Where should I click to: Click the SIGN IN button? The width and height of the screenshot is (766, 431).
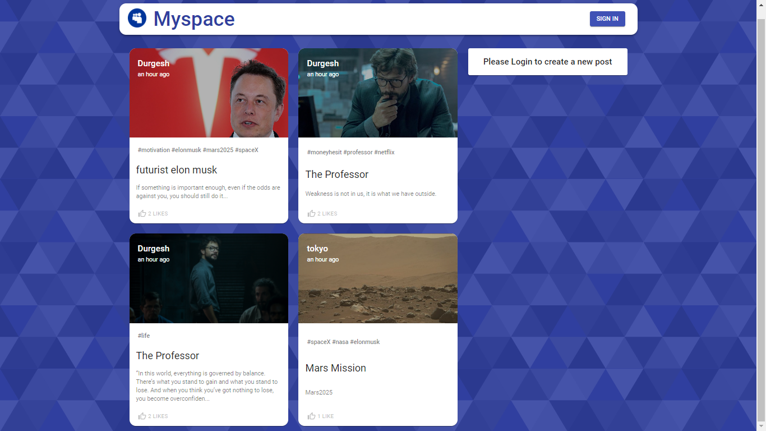pyautogui.click(x=607, y=19)
